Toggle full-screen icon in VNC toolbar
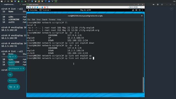176x99 pixels. [x=30, y=7]
